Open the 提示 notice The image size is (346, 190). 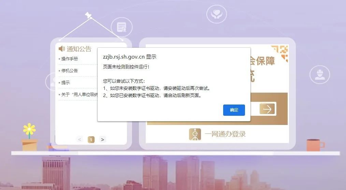(66, 82)
